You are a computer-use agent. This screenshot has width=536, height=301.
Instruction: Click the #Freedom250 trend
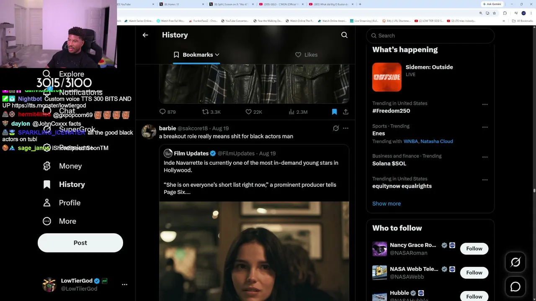tap(391, 111)
